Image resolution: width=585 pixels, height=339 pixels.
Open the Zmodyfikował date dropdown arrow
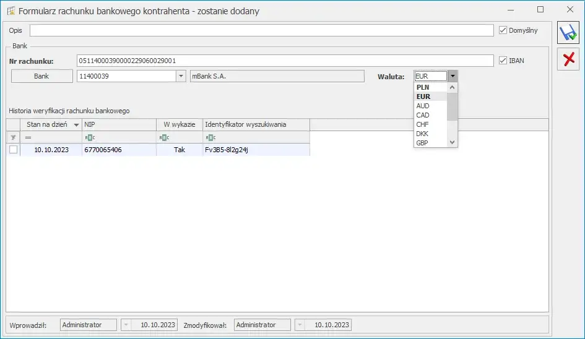300,325
